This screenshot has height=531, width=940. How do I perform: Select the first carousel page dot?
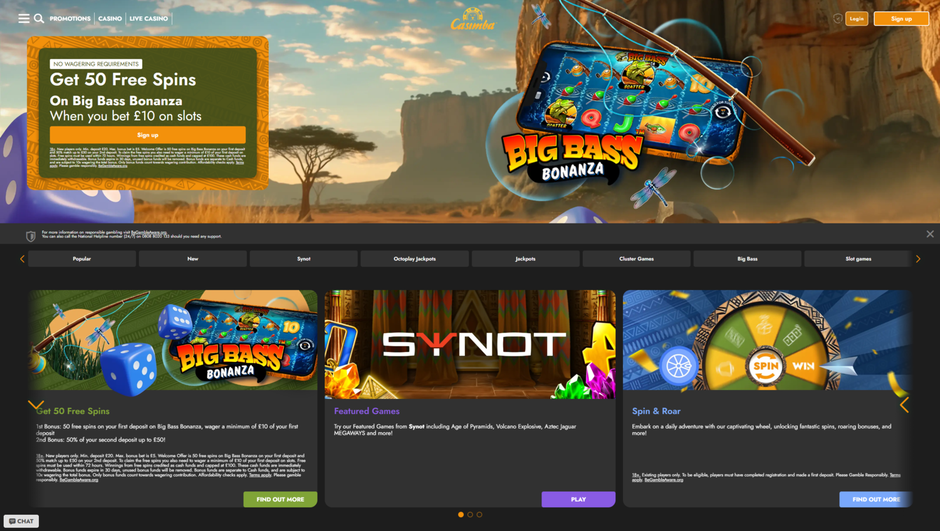(461, 515)
